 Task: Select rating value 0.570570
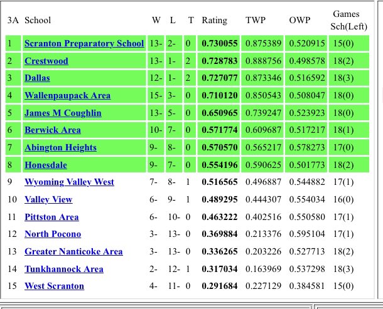220,147
